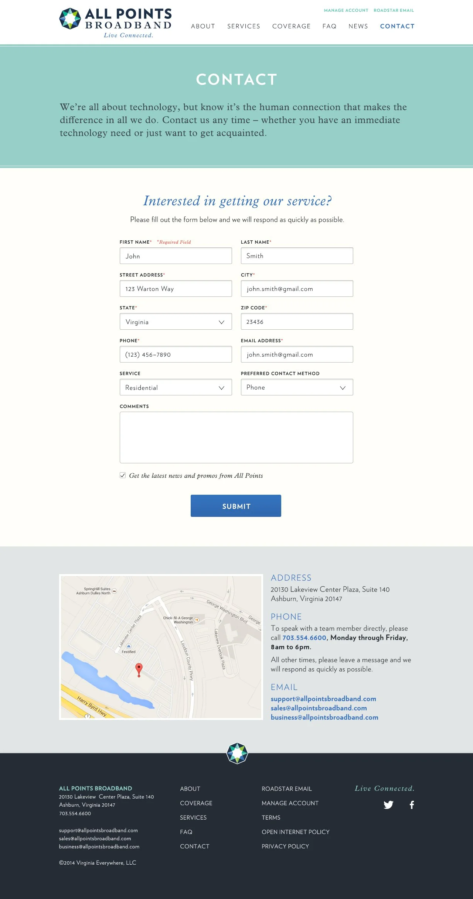Open Open Internet Policy footer link
Viewport: 473px width, 899px height.
296,832
